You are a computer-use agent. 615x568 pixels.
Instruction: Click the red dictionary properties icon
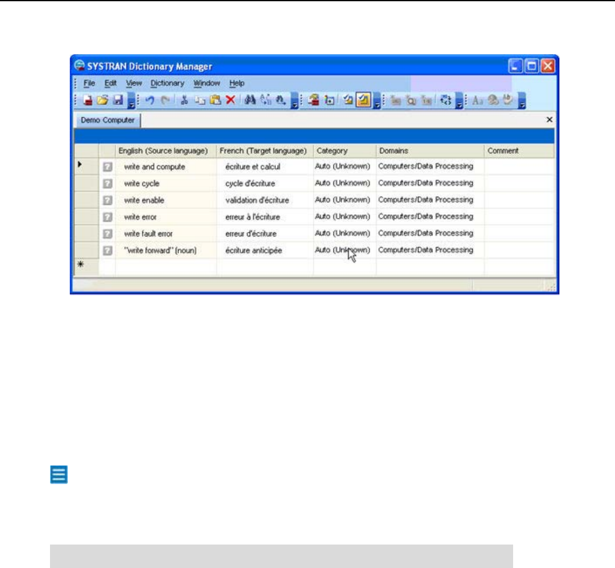coord(314,101)
